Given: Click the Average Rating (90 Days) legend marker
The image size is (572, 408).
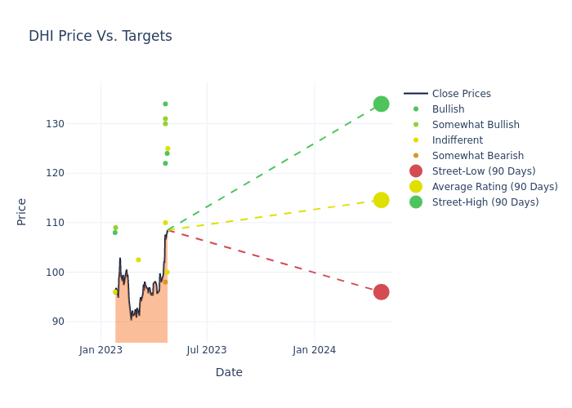Looking at the screenshot, I should tap(416, 187).
